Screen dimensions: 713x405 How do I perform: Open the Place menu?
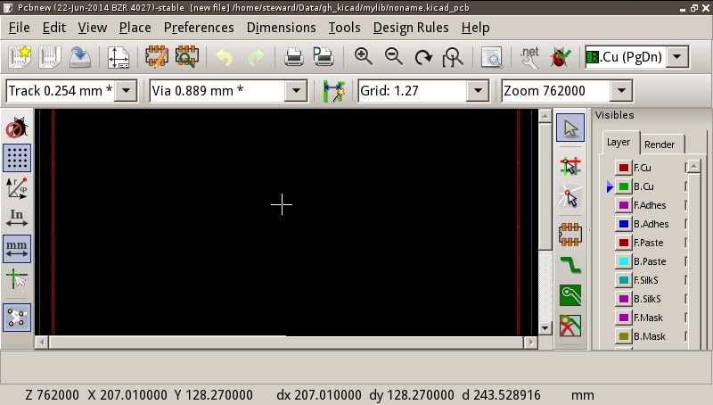tap(135, 28)
